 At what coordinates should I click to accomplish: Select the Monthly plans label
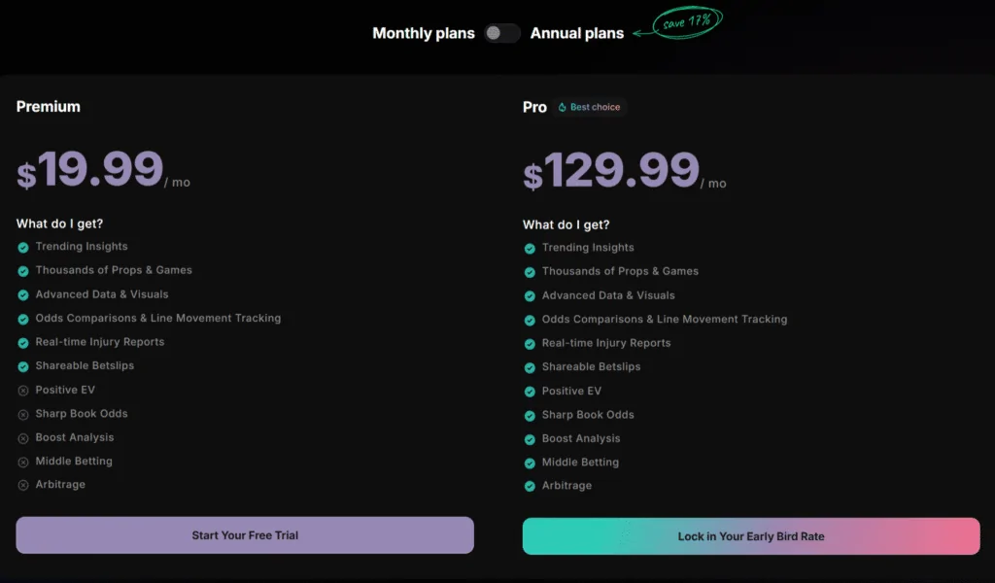click(423, 33)
